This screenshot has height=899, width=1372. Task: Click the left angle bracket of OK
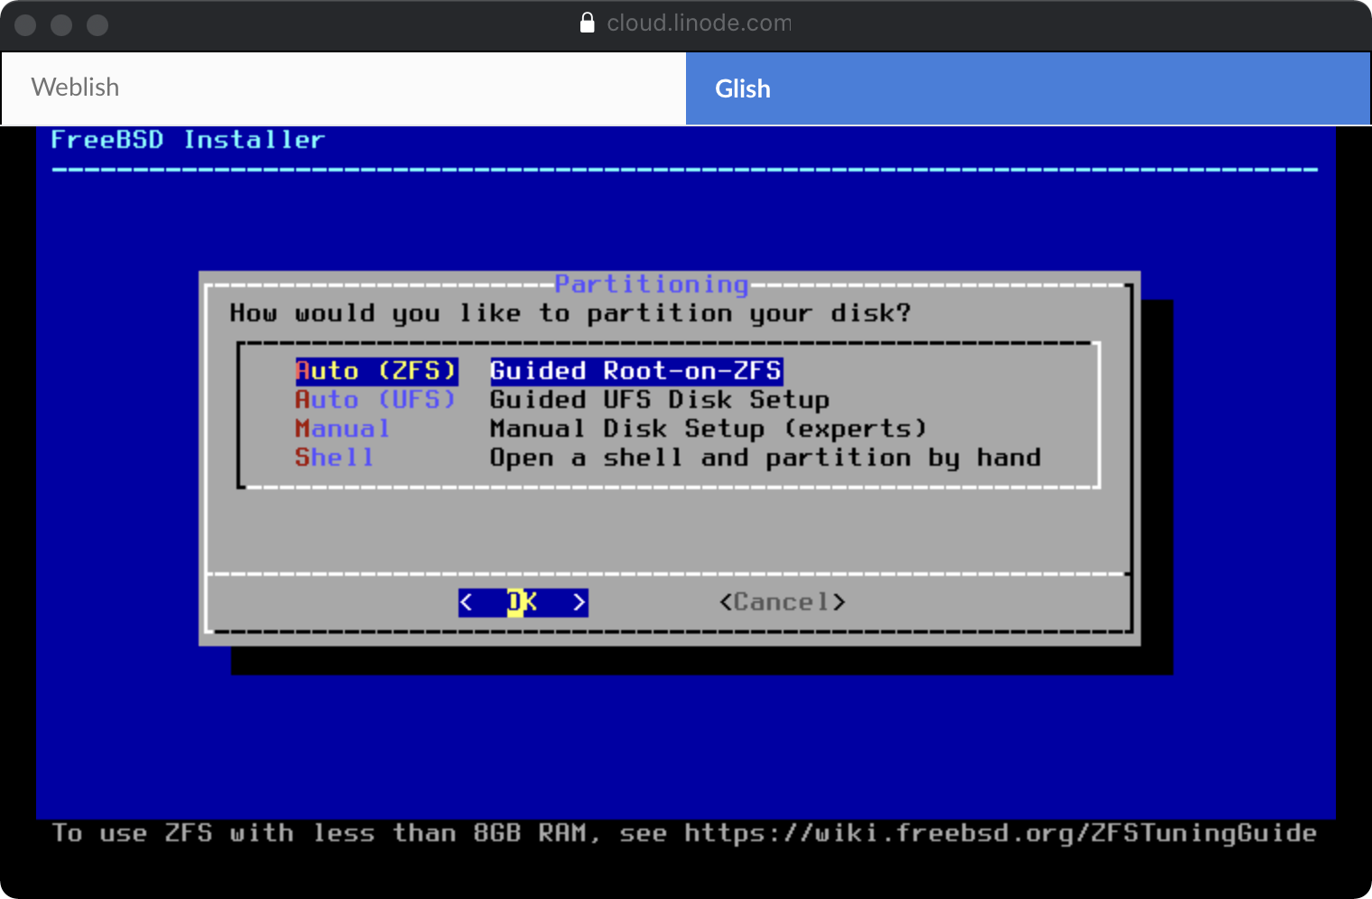pyautogui.click(x=467, y=602)
